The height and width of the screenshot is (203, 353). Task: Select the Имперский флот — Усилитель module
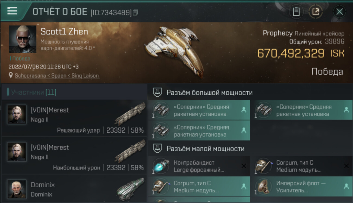tap(302, 186)
